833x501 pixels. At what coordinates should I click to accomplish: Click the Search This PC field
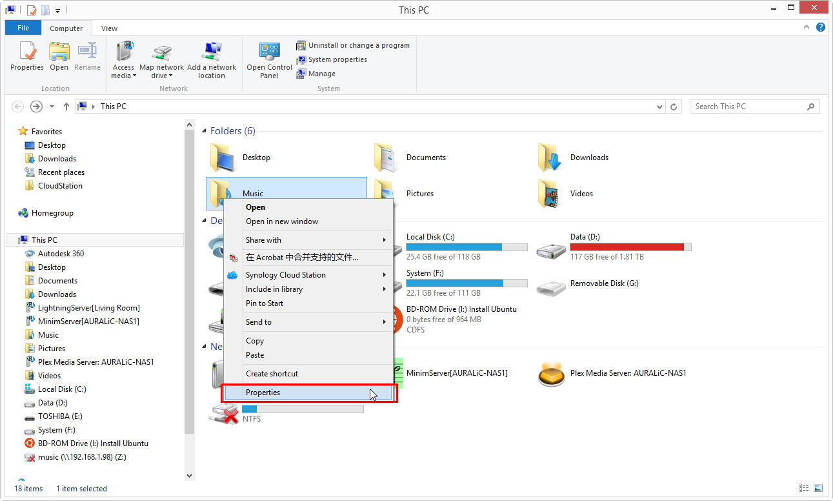[754, 107]
